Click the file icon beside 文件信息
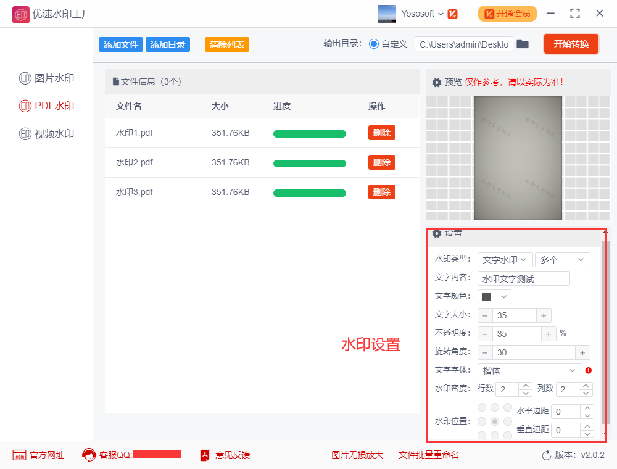The width and height of the screenshot is (617, 469). (x=116, y=82)
